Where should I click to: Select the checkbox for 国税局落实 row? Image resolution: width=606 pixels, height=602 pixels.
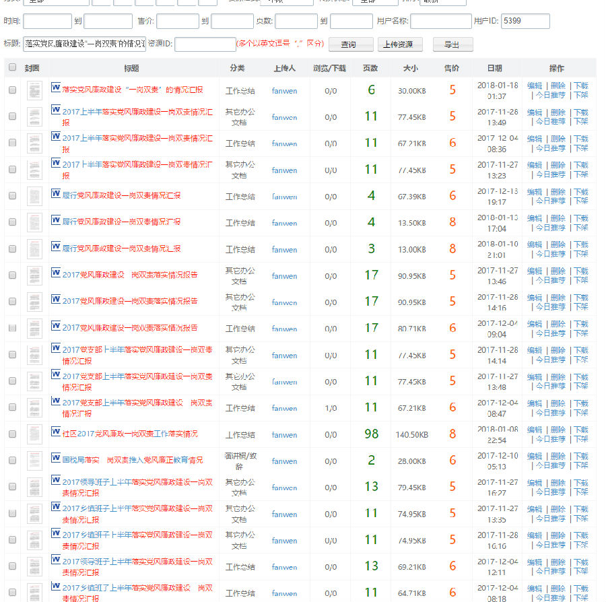[12, 461]
